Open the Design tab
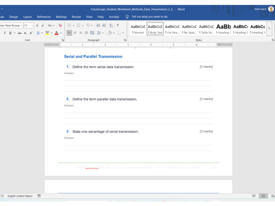Screen dimensions: 275x206 pos(14,17)
